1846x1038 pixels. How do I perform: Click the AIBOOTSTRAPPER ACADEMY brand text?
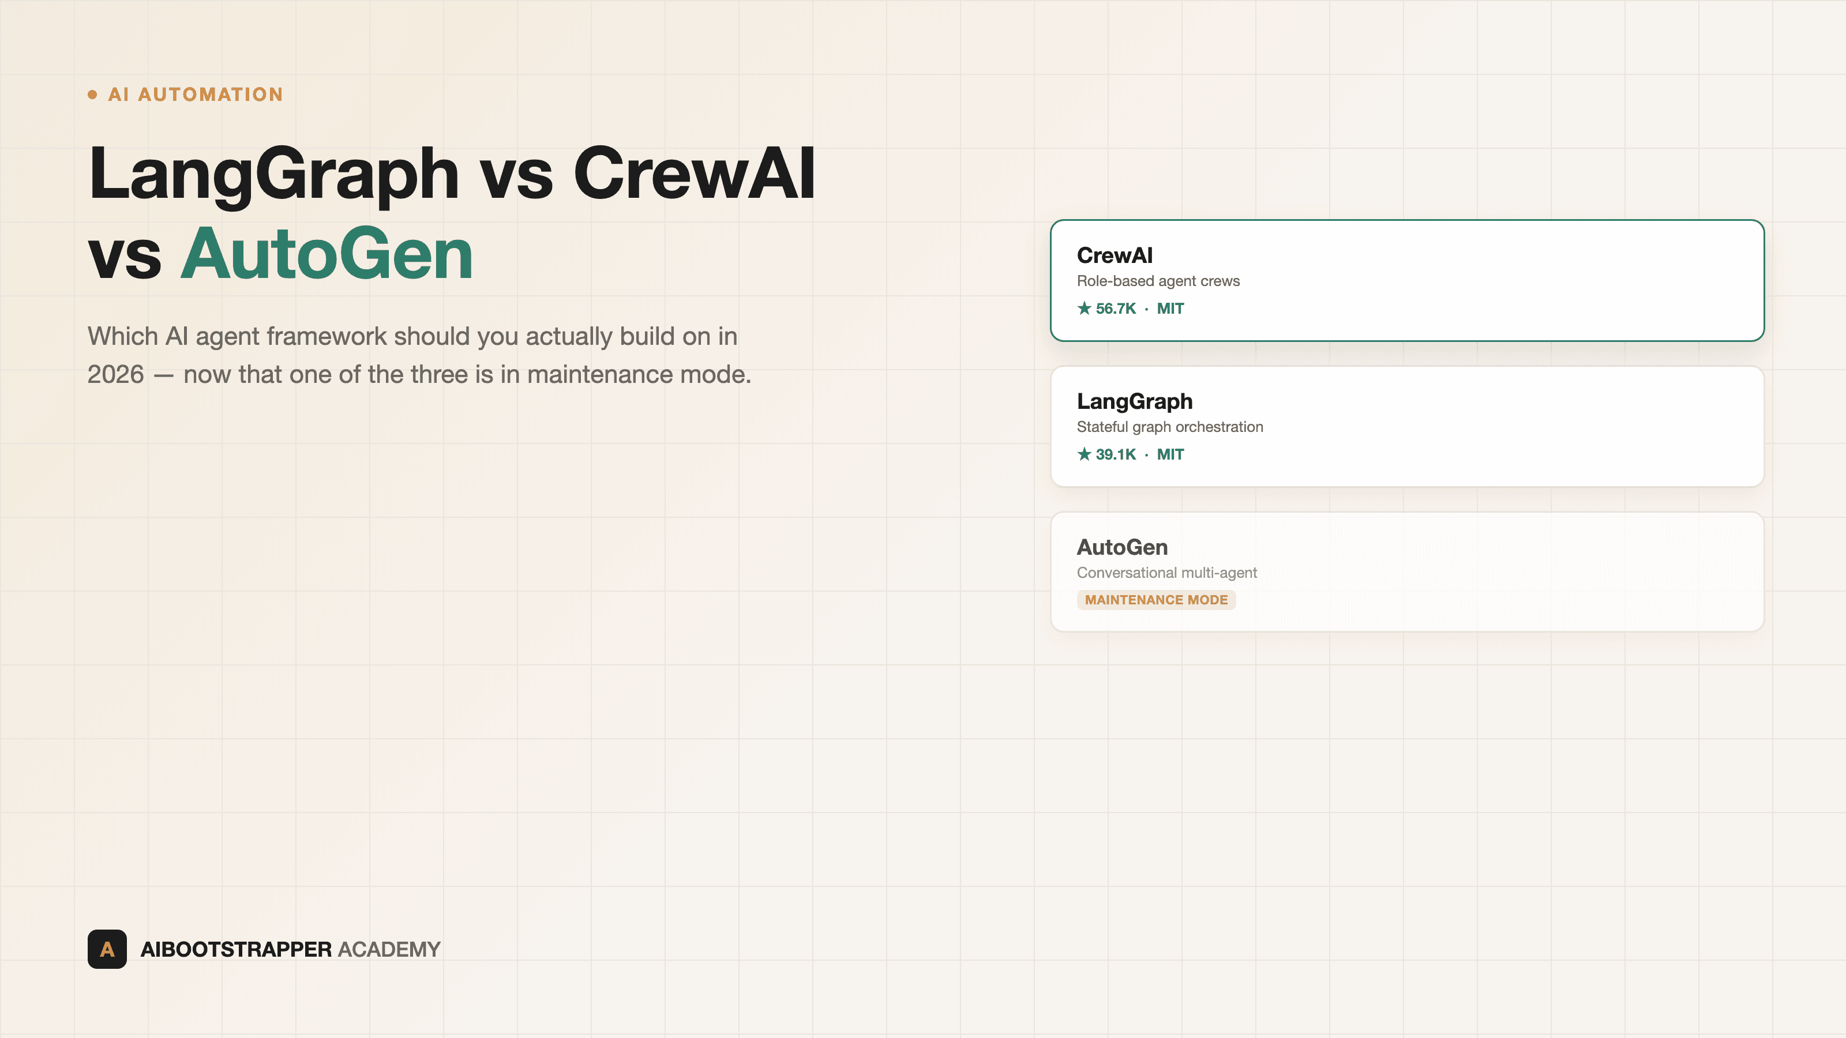290,949
